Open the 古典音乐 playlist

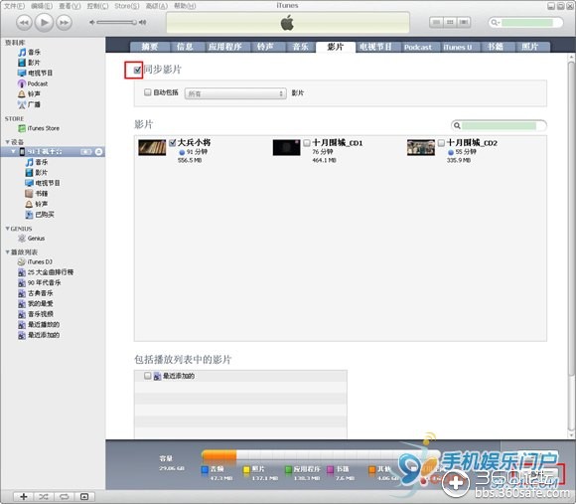coord(36,293)
